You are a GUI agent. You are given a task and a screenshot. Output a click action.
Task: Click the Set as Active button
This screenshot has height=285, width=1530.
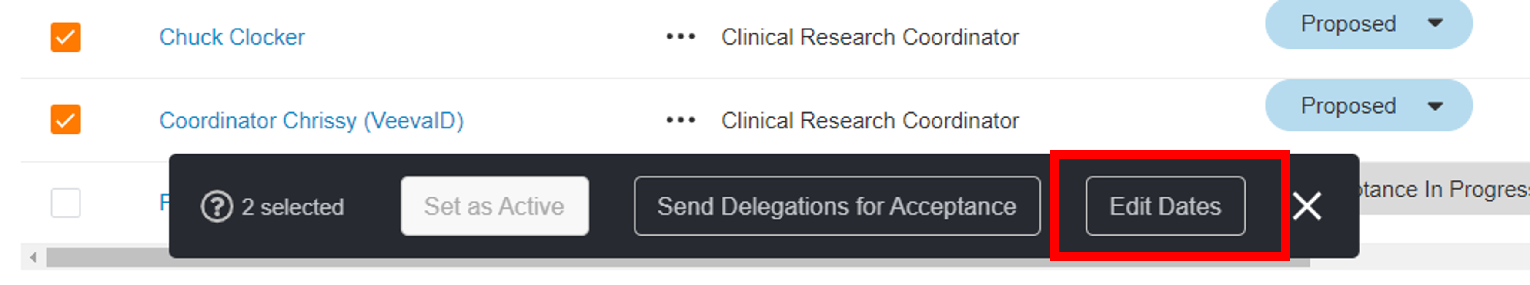click(494, 206)
